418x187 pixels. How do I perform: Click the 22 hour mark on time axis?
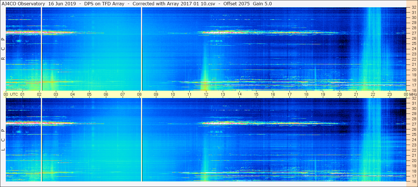point(373,94)
